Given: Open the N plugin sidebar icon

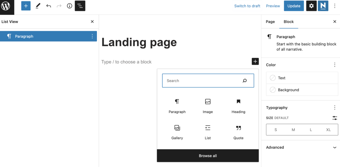Looking at the screenshot, I should click(323, 6).
